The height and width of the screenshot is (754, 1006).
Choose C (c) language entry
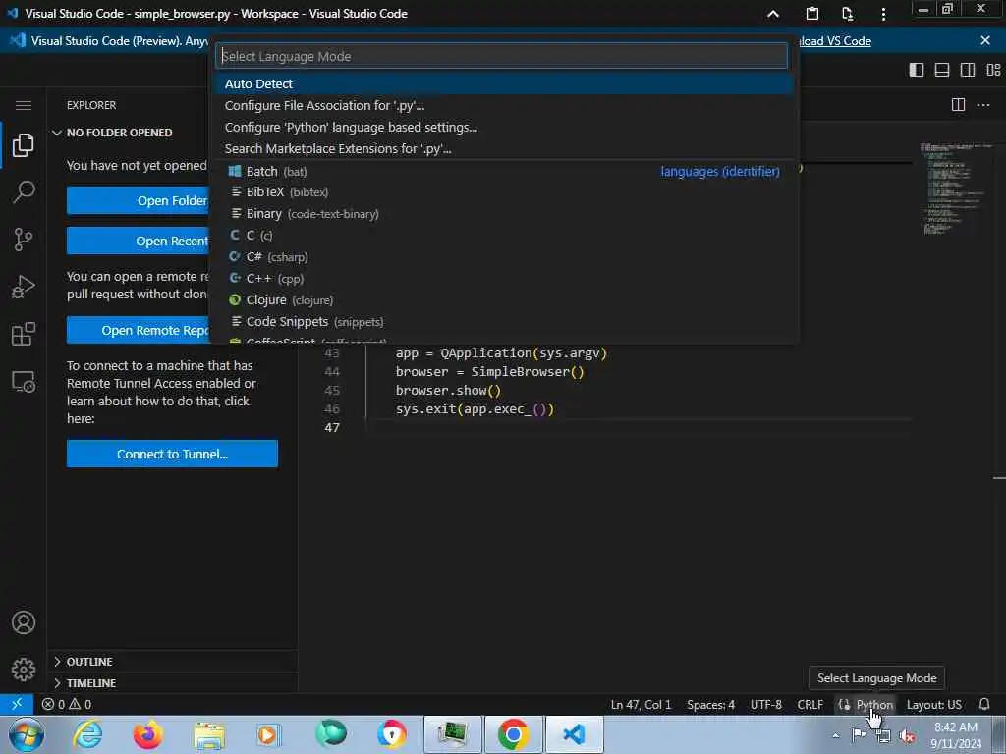(504, 236)
